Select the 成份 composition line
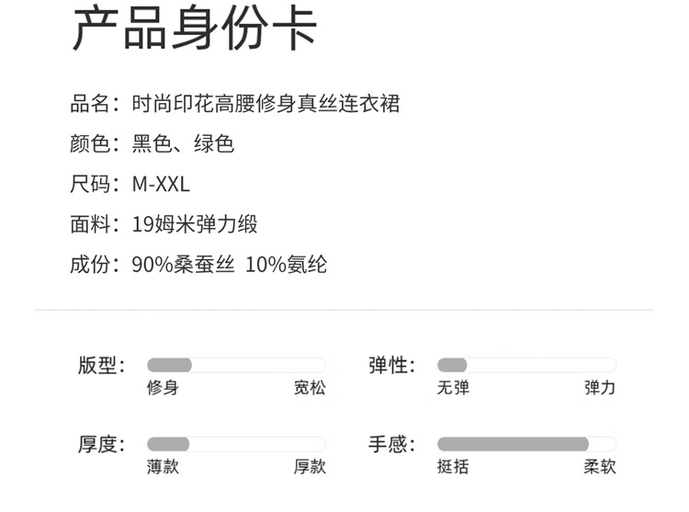The image size is (689, 512). pyautogui.click(x=198, y=266)
